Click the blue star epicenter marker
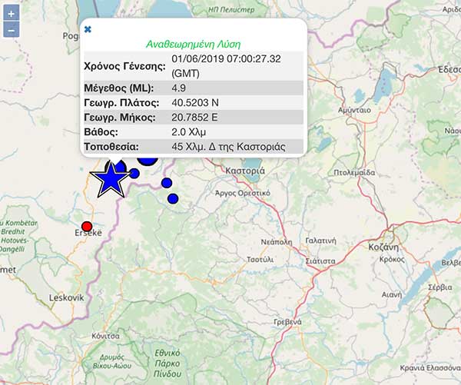The height and width of the screenshot is (385, 461). coord(111,181)
